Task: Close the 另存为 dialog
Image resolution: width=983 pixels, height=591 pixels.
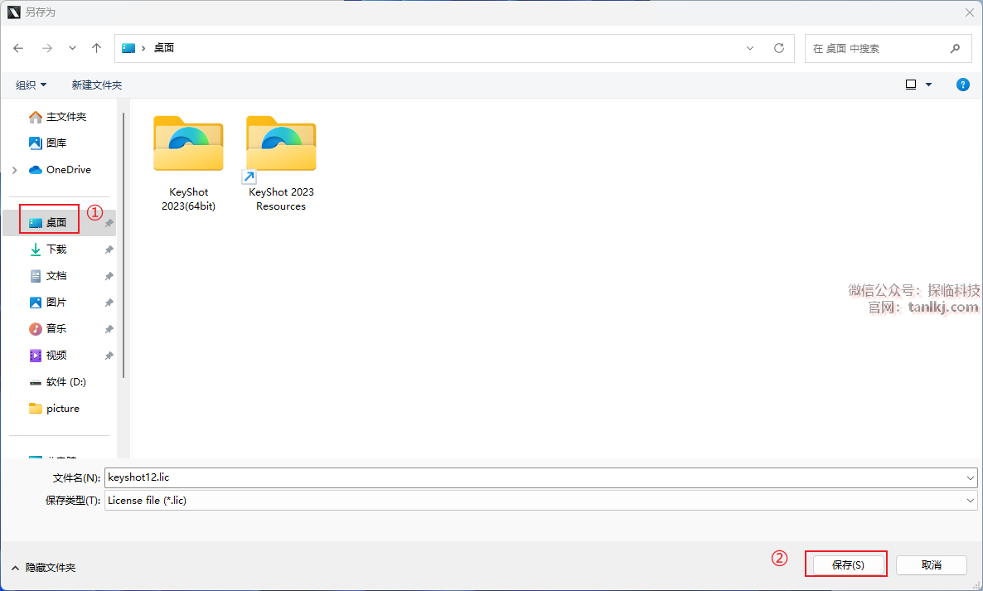Action: coord(969,12)
